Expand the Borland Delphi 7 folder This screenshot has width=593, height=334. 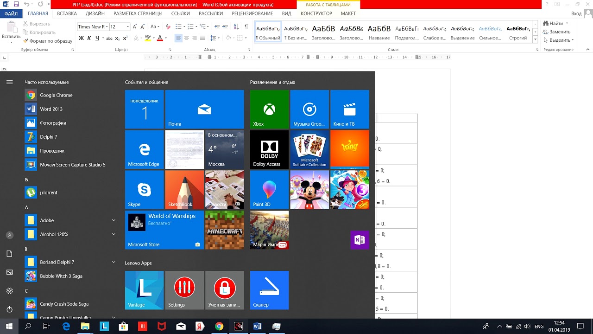point(114,262)
